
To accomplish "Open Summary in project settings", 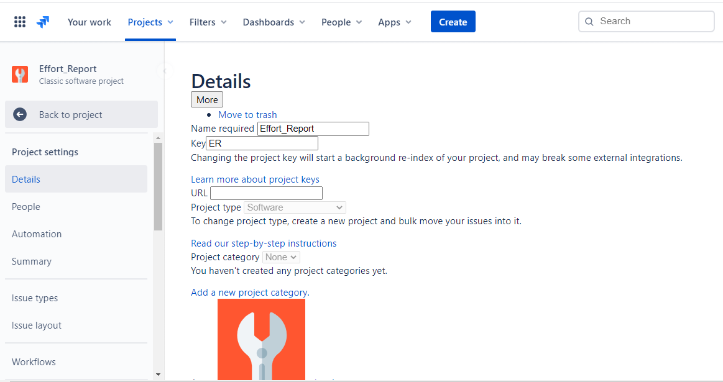I will pyautogui.click(x=76, y=261).
